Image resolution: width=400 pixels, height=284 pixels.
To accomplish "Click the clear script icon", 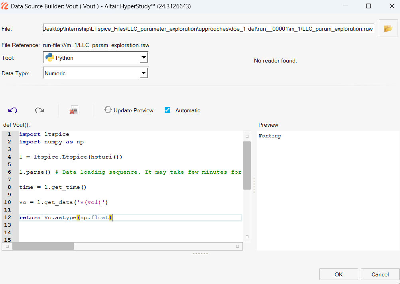I will point(74,110).
